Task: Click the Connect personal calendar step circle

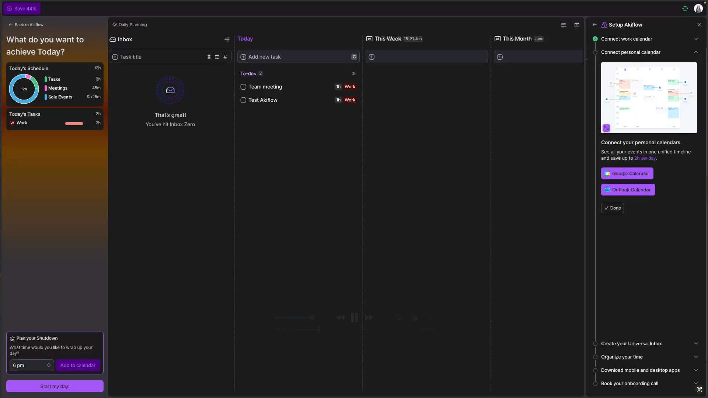Action: tap(595, 52)
